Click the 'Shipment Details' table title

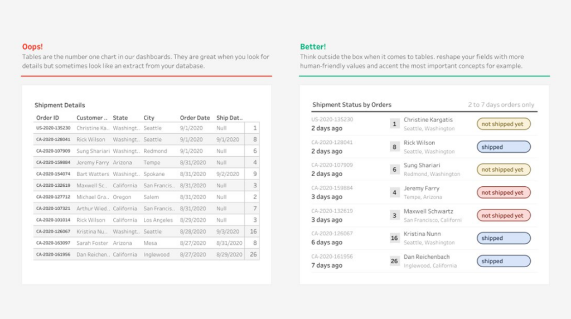tap(60, 105)
